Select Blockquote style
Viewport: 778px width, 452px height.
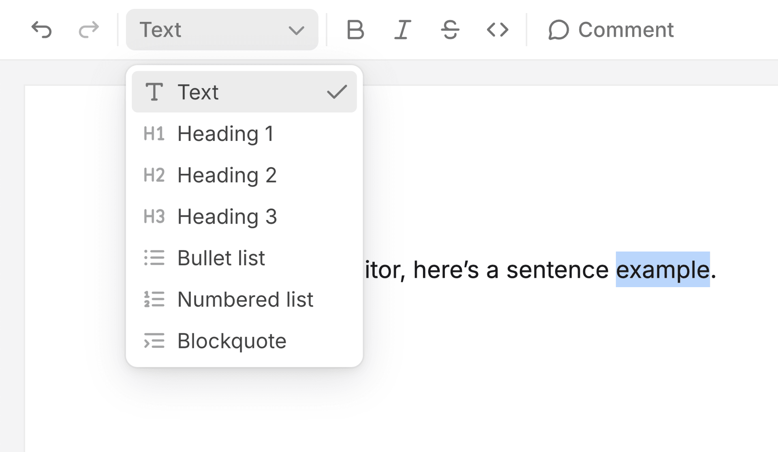231,341
